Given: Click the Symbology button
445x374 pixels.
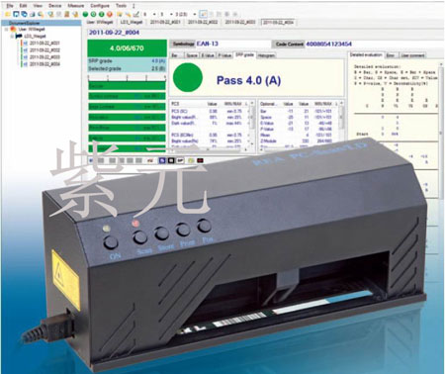Looking at the screenshot, I should pos(183,44).
